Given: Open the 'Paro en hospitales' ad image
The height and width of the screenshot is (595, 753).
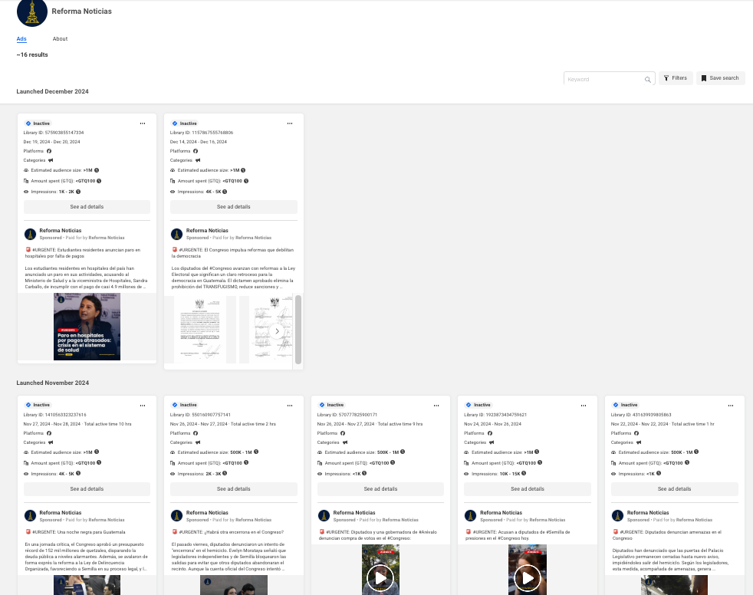Looking at the screenshot, I should click(x=87, y=327).
